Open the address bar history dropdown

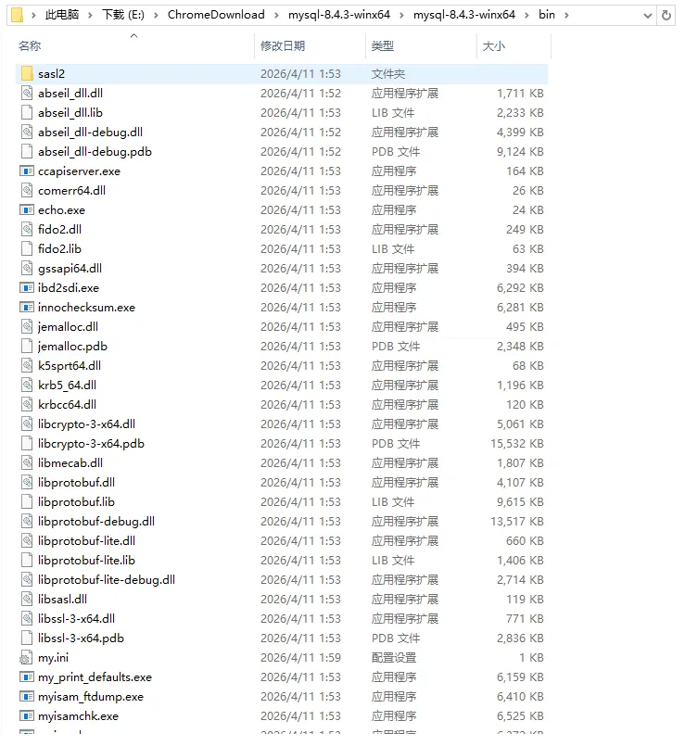[647, 15]
